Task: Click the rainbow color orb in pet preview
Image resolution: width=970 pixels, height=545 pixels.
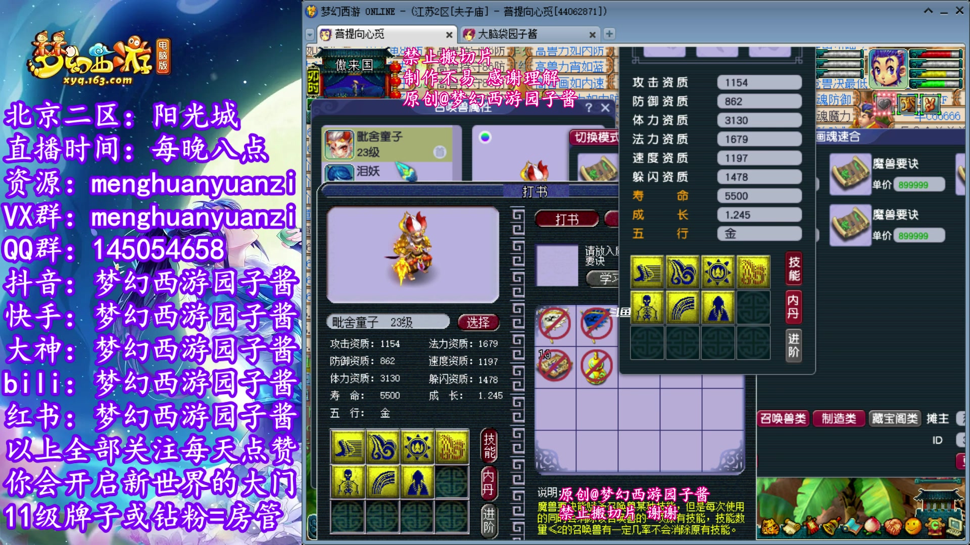Action: pyautogui.click(x=485, y=137)
